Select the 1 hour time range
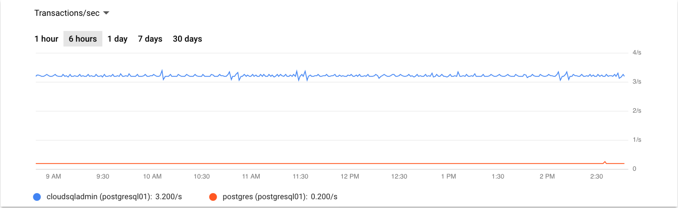Screen dimensions: 678x208 tap(47, 39)
